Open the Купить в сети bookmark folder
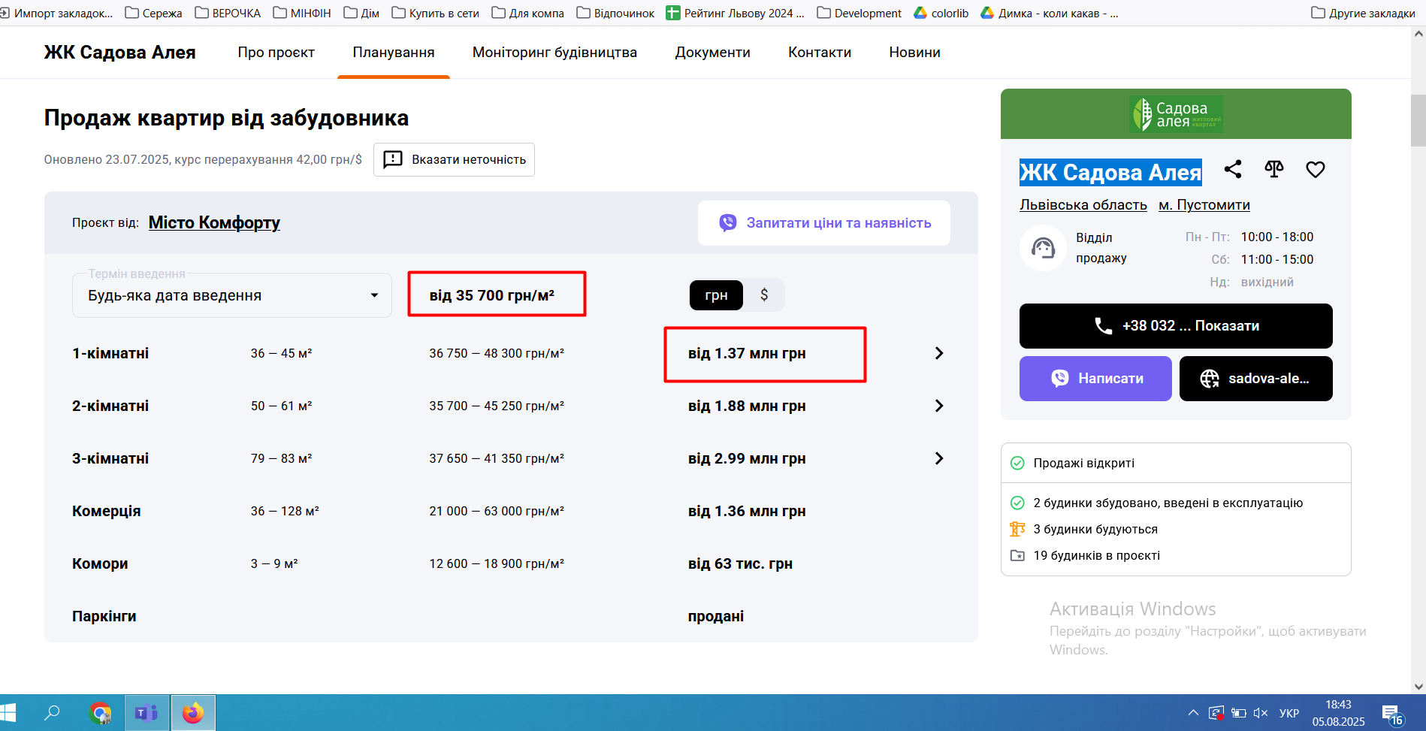1426x731 pixels. point(436,13)
